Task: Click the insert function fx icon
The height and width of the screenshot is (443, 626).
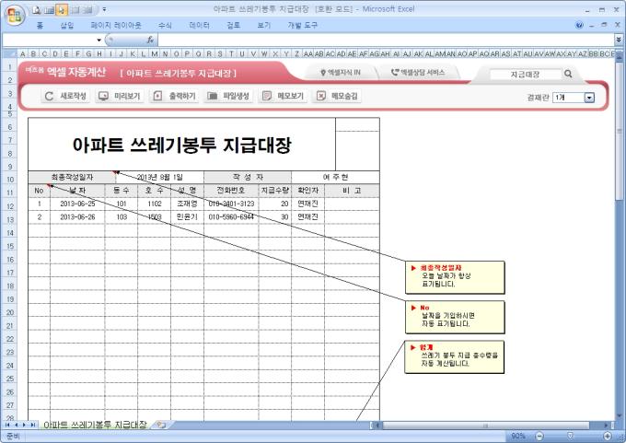Action: tap(150, 41)
